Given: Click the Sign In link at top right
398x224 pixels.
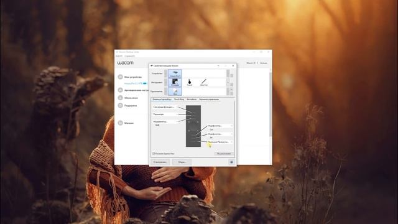Looking at the screenshot, I should (x=264, y=63).
